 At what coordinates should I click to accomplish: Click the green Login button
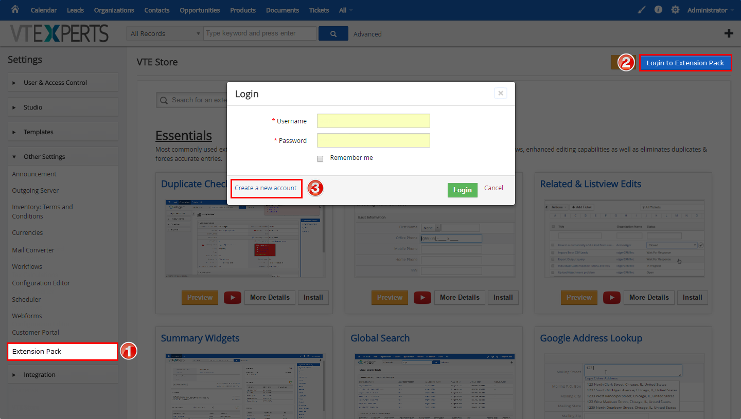pos(462,190)
